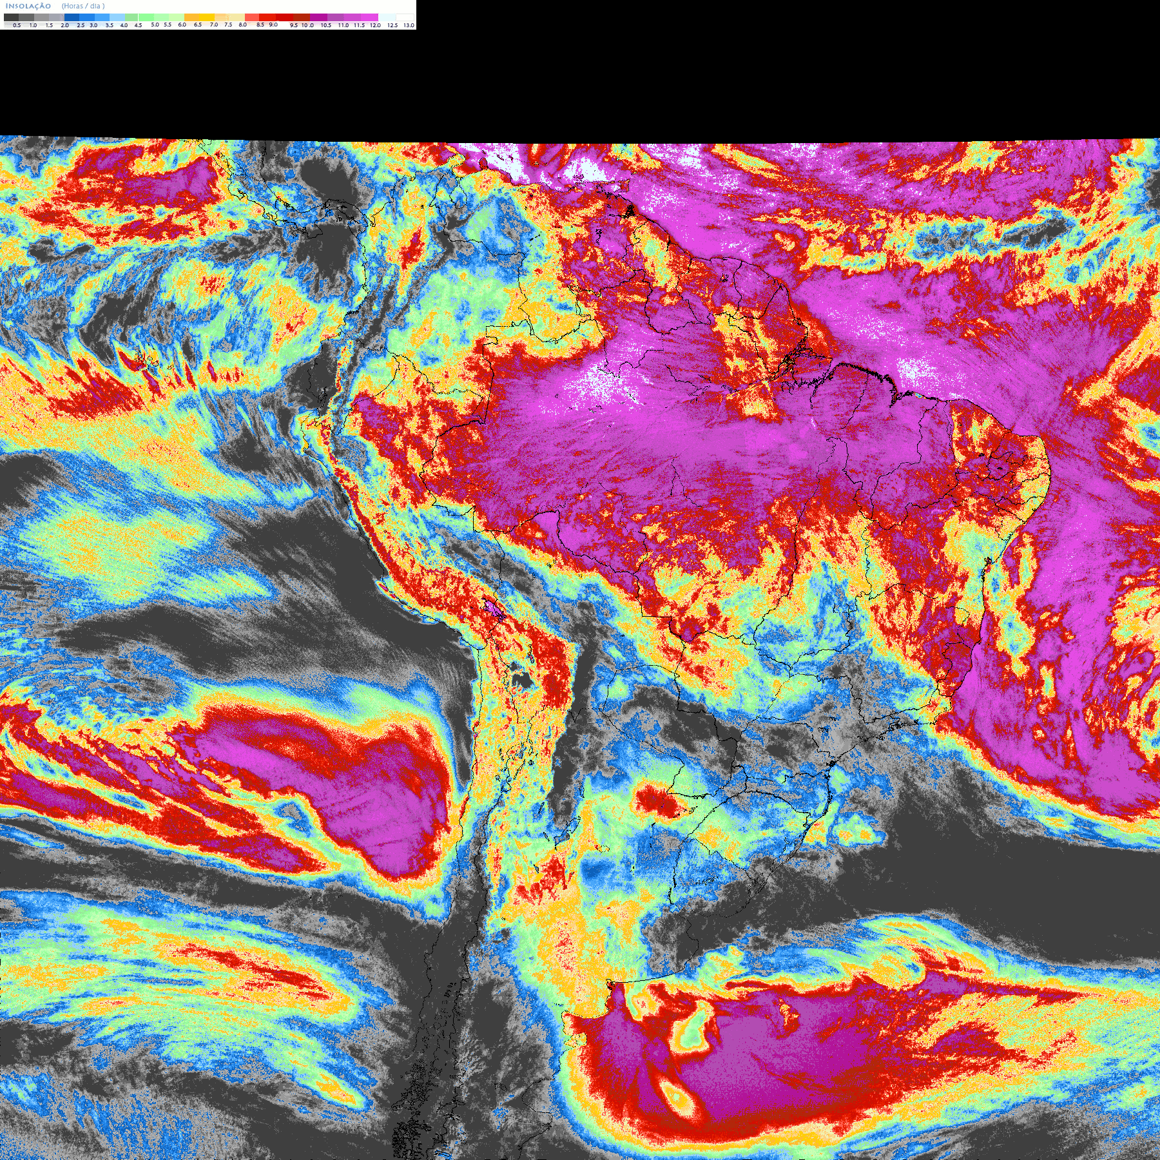Click the '8.5' legend value
Viewport: 1160px width, 1160px height.
pyautogui.click(x=260, y=24)
